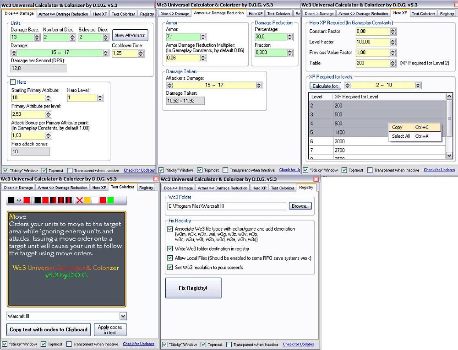Screen dimensions: 458x350
Task: Apply the black-red-black centered gradient icon
Action: click(x=60, y=200)
